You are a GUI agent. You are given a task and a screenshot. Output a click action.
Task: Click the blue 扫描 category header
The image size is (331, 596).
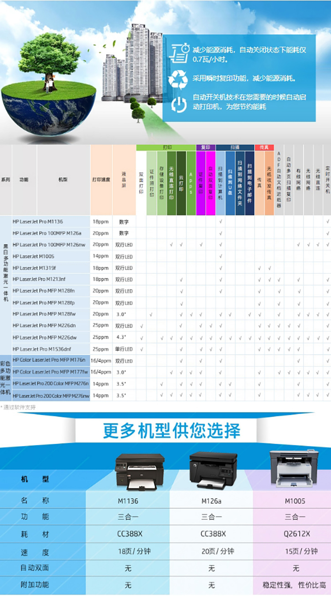pos(235,148)
